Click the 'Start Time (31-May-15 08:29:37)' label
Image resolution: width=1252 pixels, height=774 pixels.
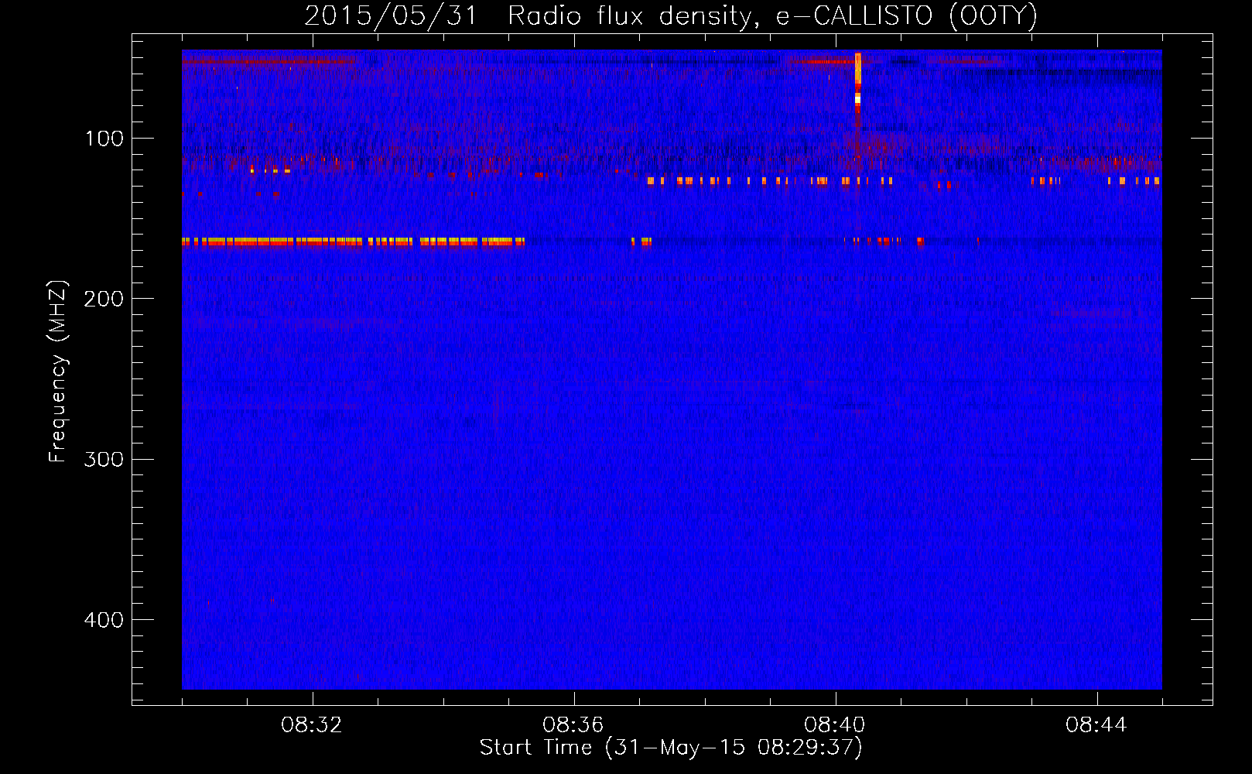coord(671,748)
